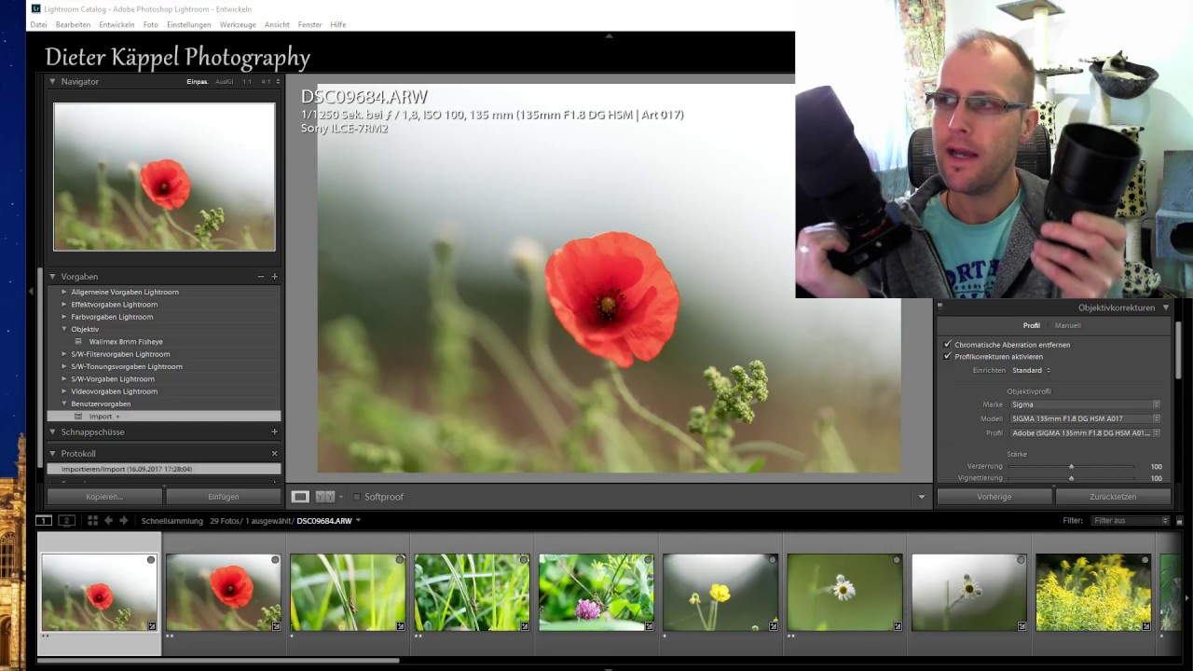Select the loupe view icon in toolbar

[x=300, y=497]
